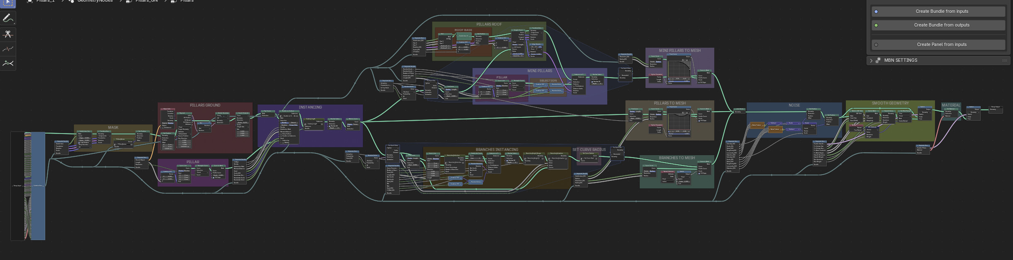Expand the MBN SETTINGS panel

tap(871, 61)
